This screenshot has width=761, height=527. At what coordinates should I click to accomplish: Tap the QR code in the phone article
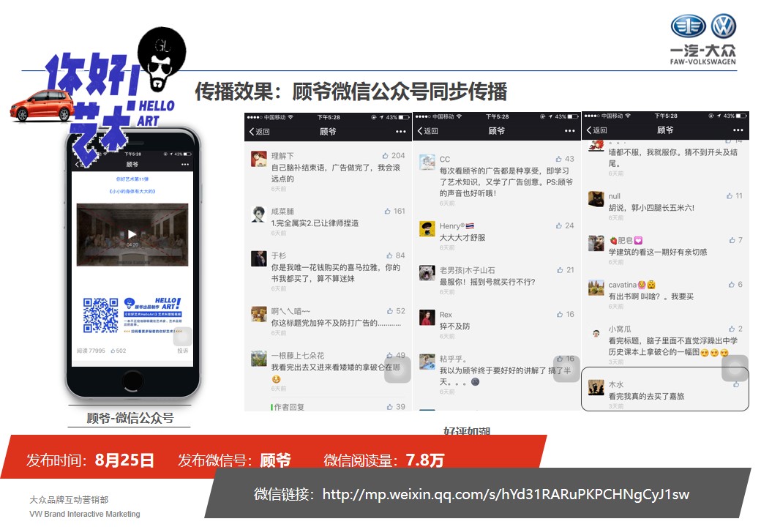tap(100, 315)
